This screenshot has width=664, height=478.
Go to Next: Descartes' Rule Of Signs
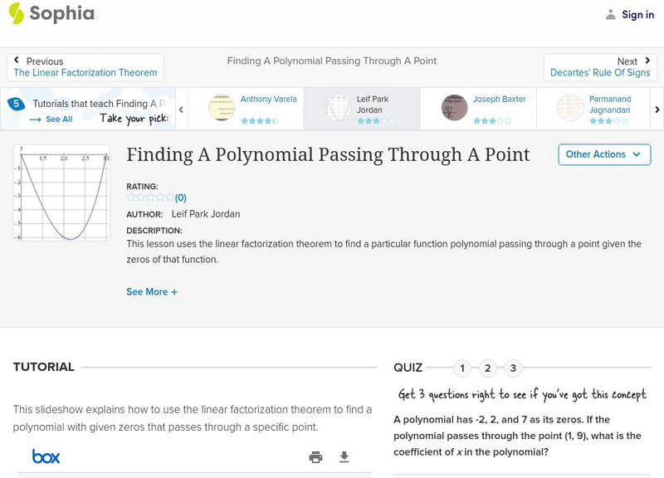click(x=600, y=67)
